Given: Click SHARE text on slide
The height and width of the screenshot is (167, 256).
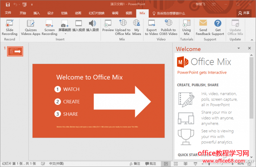Looking at the screenshot, I should click(71, 114).
